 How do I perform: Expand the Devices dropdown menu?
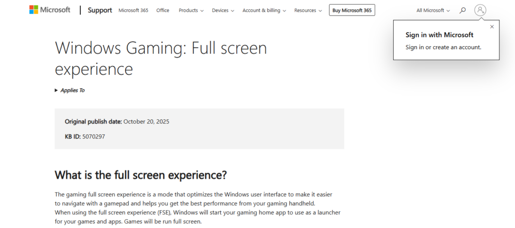[x=223, y=10]
